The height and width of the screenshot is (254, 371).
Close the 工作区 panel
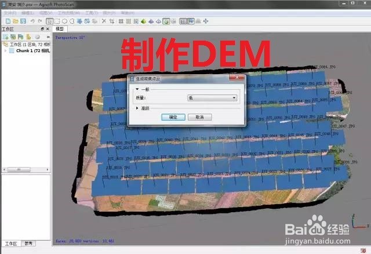coord(48,29)
